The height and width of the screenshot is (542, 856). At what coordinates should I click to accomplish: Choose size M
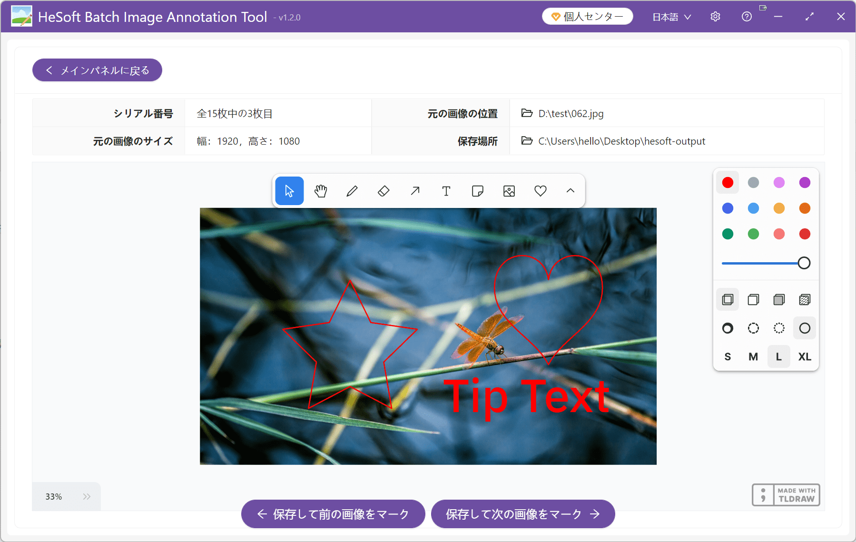point(753,357)
